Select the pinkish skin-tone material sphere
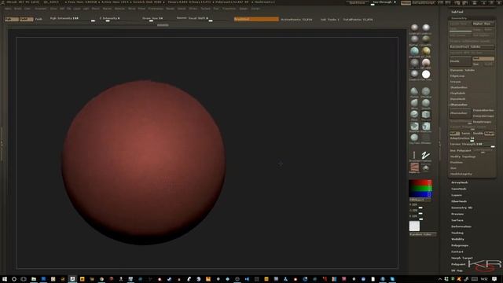 (x=426, y=63)
